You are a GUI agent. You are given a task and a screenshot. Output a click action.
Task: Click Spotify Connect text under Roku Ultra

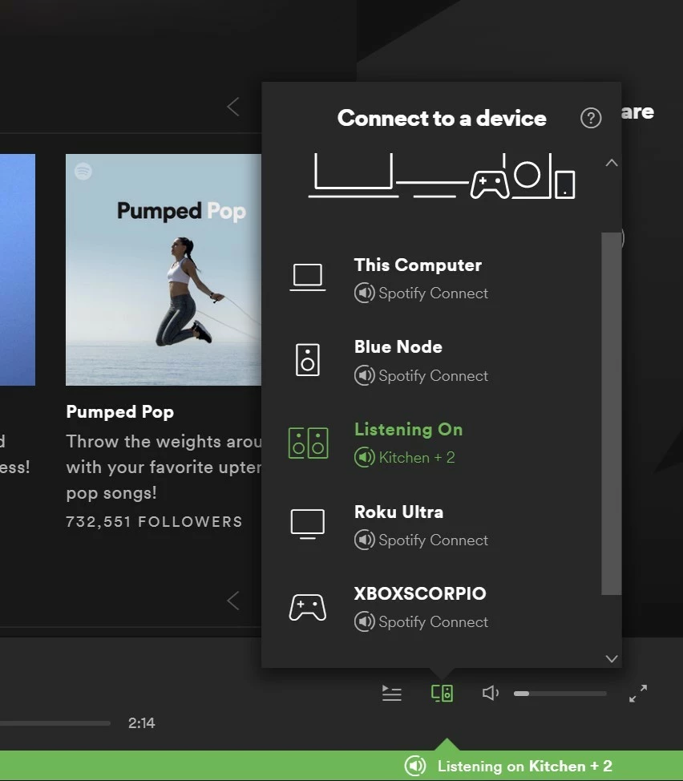[x=433, y=540]
